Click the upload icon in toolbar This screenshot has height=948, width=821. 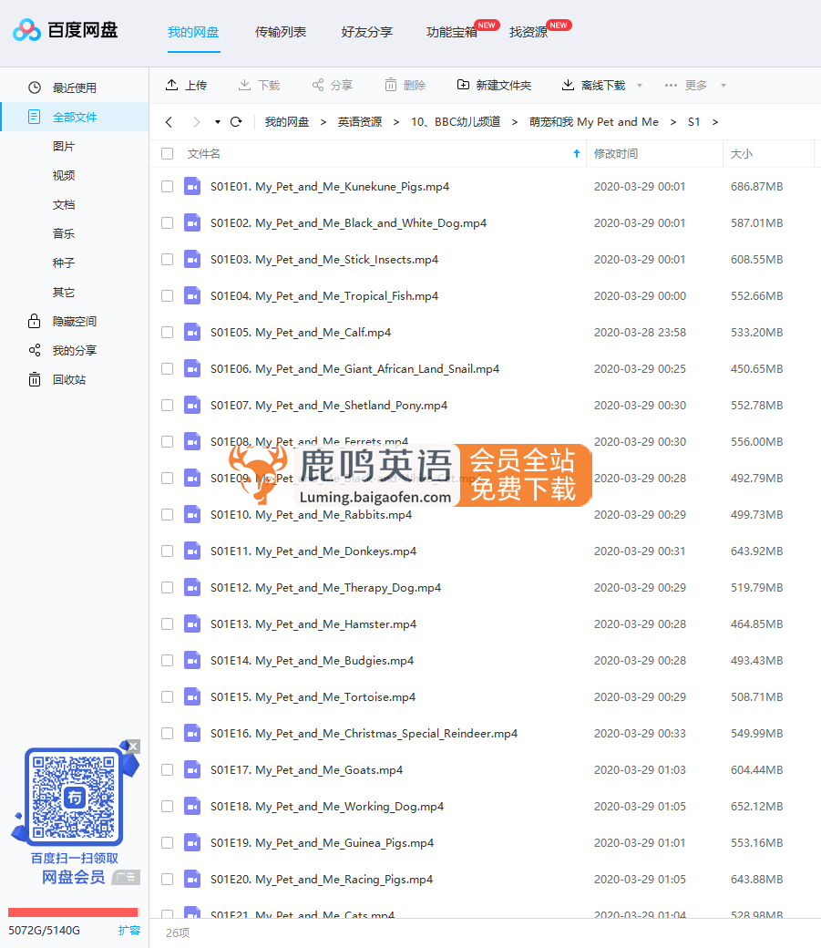click(171, 85)
